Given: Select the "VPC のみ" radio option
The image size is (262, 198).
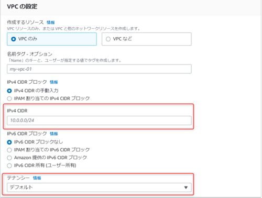Looking at the screenshot, I should pos(14,39).
